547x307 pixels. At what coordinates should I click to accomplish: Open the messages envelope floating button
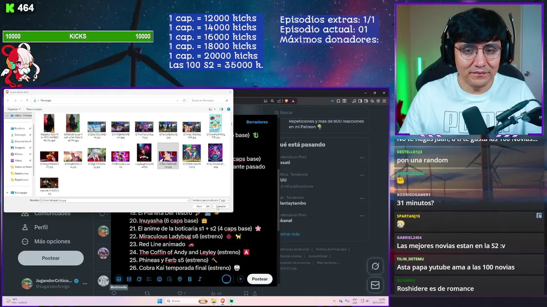pos(375,285)
